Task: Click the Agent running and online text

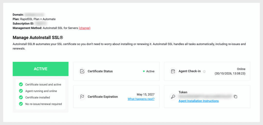Action: coord(41,91)
